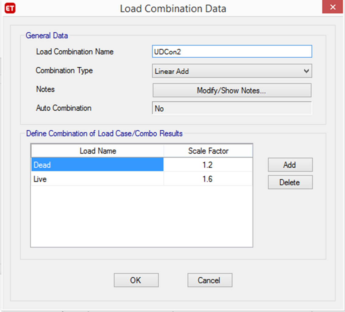Viewport: 345px width, 312px height.
Task: Click the Load Combination Data title bar text
Action: [x=173, y=9]
